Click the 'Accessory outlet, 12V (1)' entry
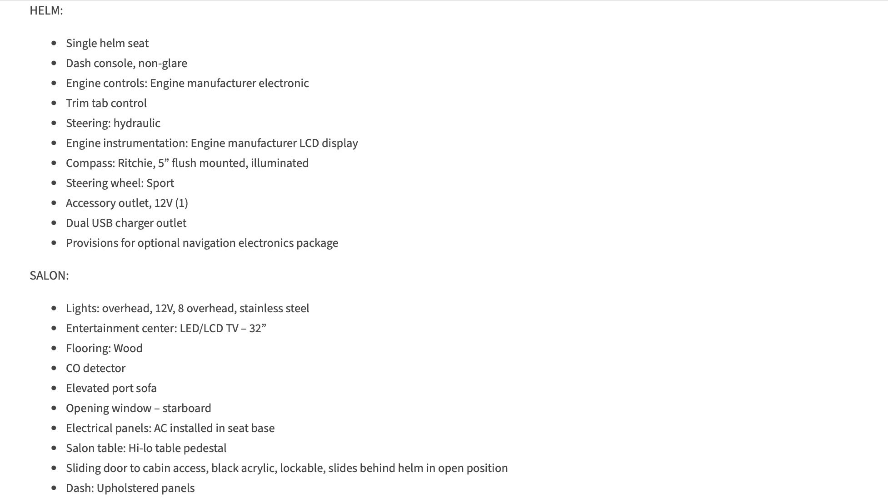The width and height of the screenshot is (888, 502). click(127, 203)
